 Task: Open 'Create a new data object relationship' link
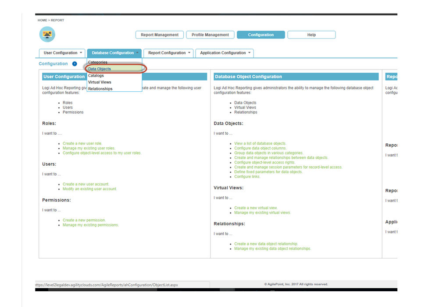[x=266, y=244]
